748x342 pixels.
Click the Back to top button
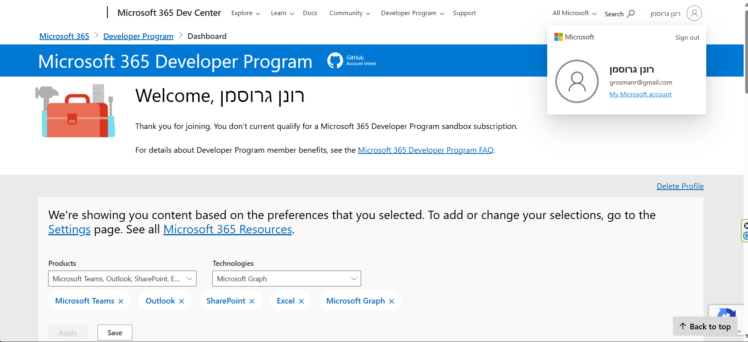click(705, 326)
